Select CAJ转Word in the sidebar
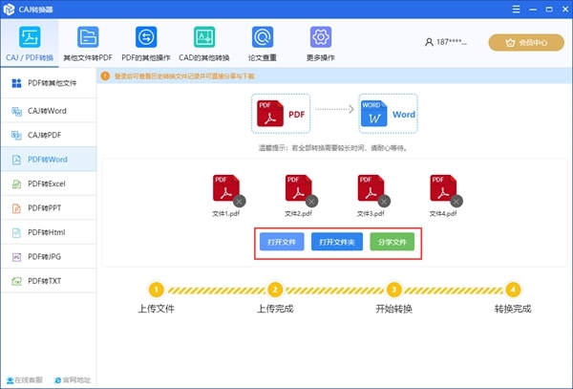Screen dimensions: 573x389 pos(48,111)
